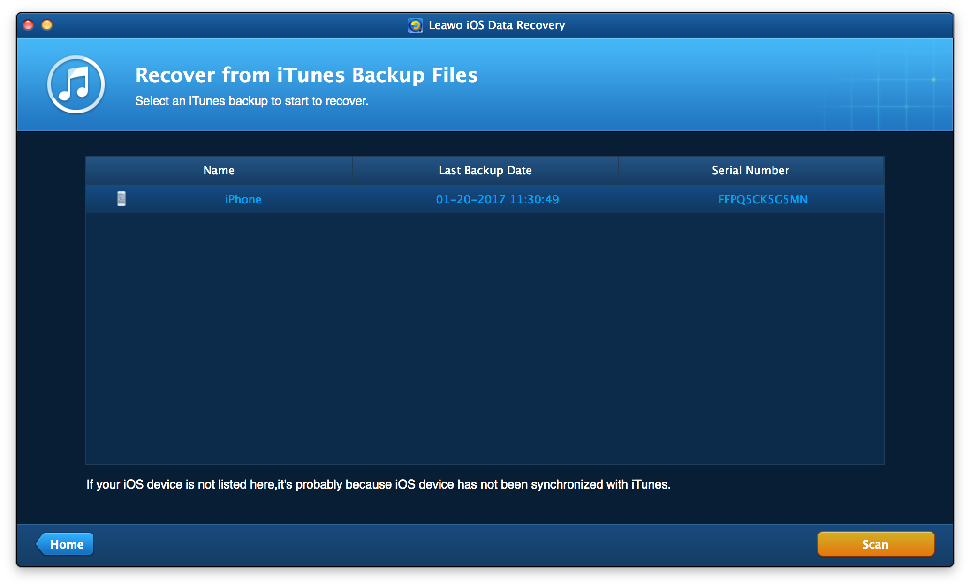Click the Serial Number column header
970x587 pixels.
coord(750,171)
